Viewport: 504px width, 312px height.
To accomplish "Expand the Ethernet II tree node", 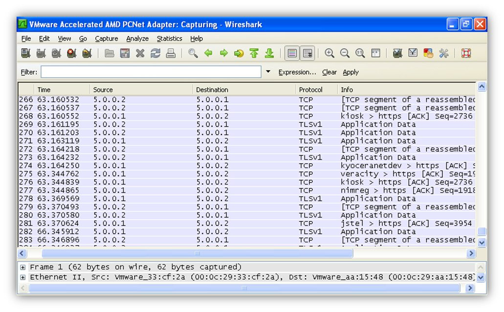I will [22, 277].
